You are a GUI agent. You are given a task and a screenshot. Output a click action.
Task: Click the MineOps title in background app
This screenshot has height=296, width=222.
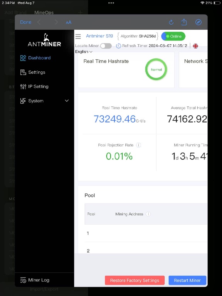44,12
